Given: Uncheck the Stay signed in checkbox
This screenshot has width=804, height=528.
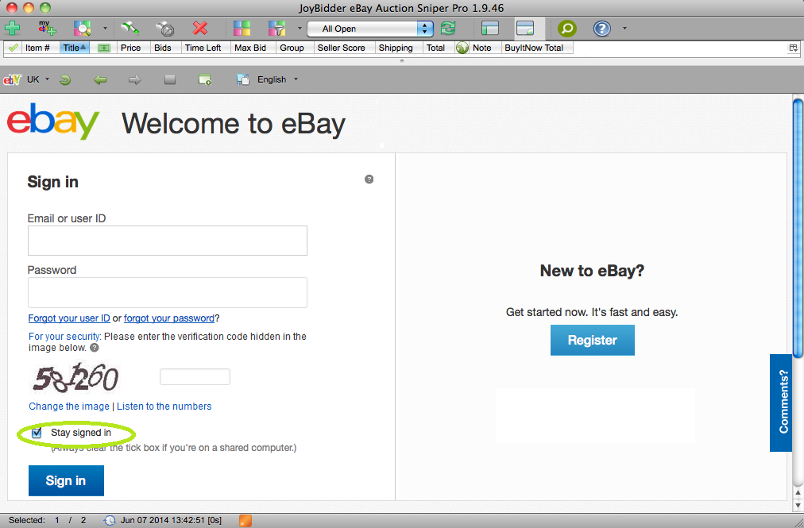Looking at the screenshot, I should 37,433.
